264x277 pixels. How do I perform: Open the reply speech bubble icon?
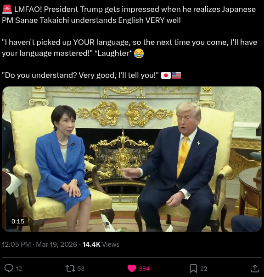tap(9, 268)
